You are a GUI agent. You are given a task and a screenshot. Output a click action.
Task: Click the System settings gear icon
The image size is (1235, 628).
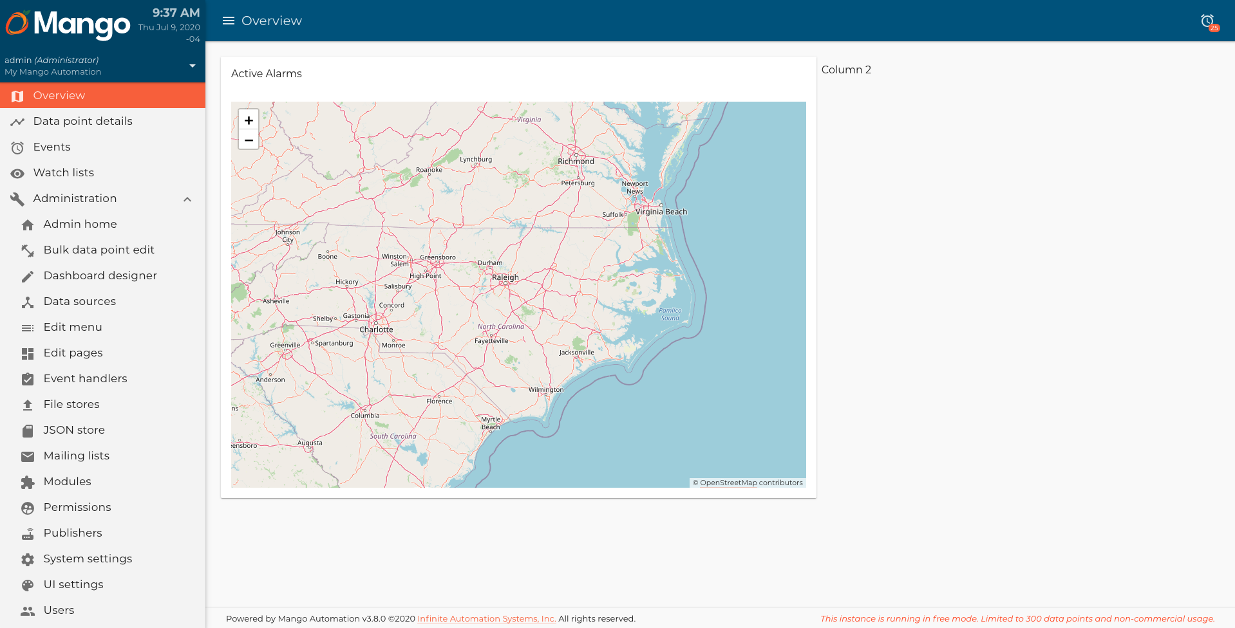coord(28,559)
